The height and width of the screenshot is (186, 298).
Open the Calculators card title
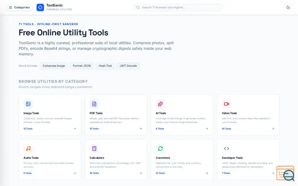(97, 158)
